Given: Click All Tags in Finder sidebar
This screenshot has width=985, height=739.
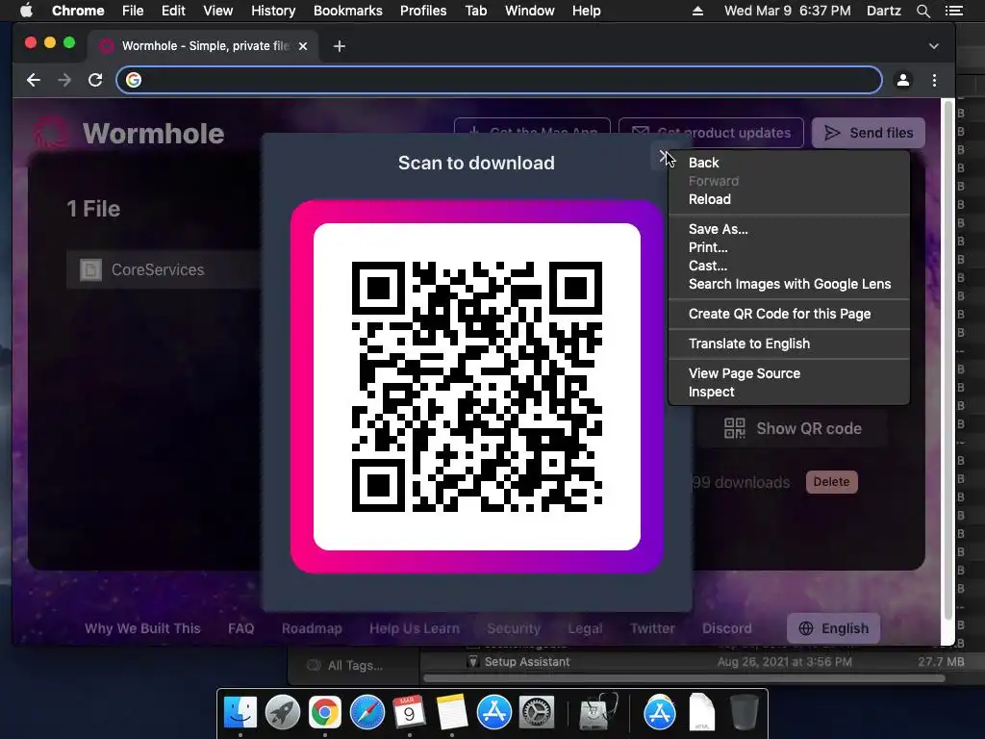Looking at the screenshot, I should coord(355,666).
